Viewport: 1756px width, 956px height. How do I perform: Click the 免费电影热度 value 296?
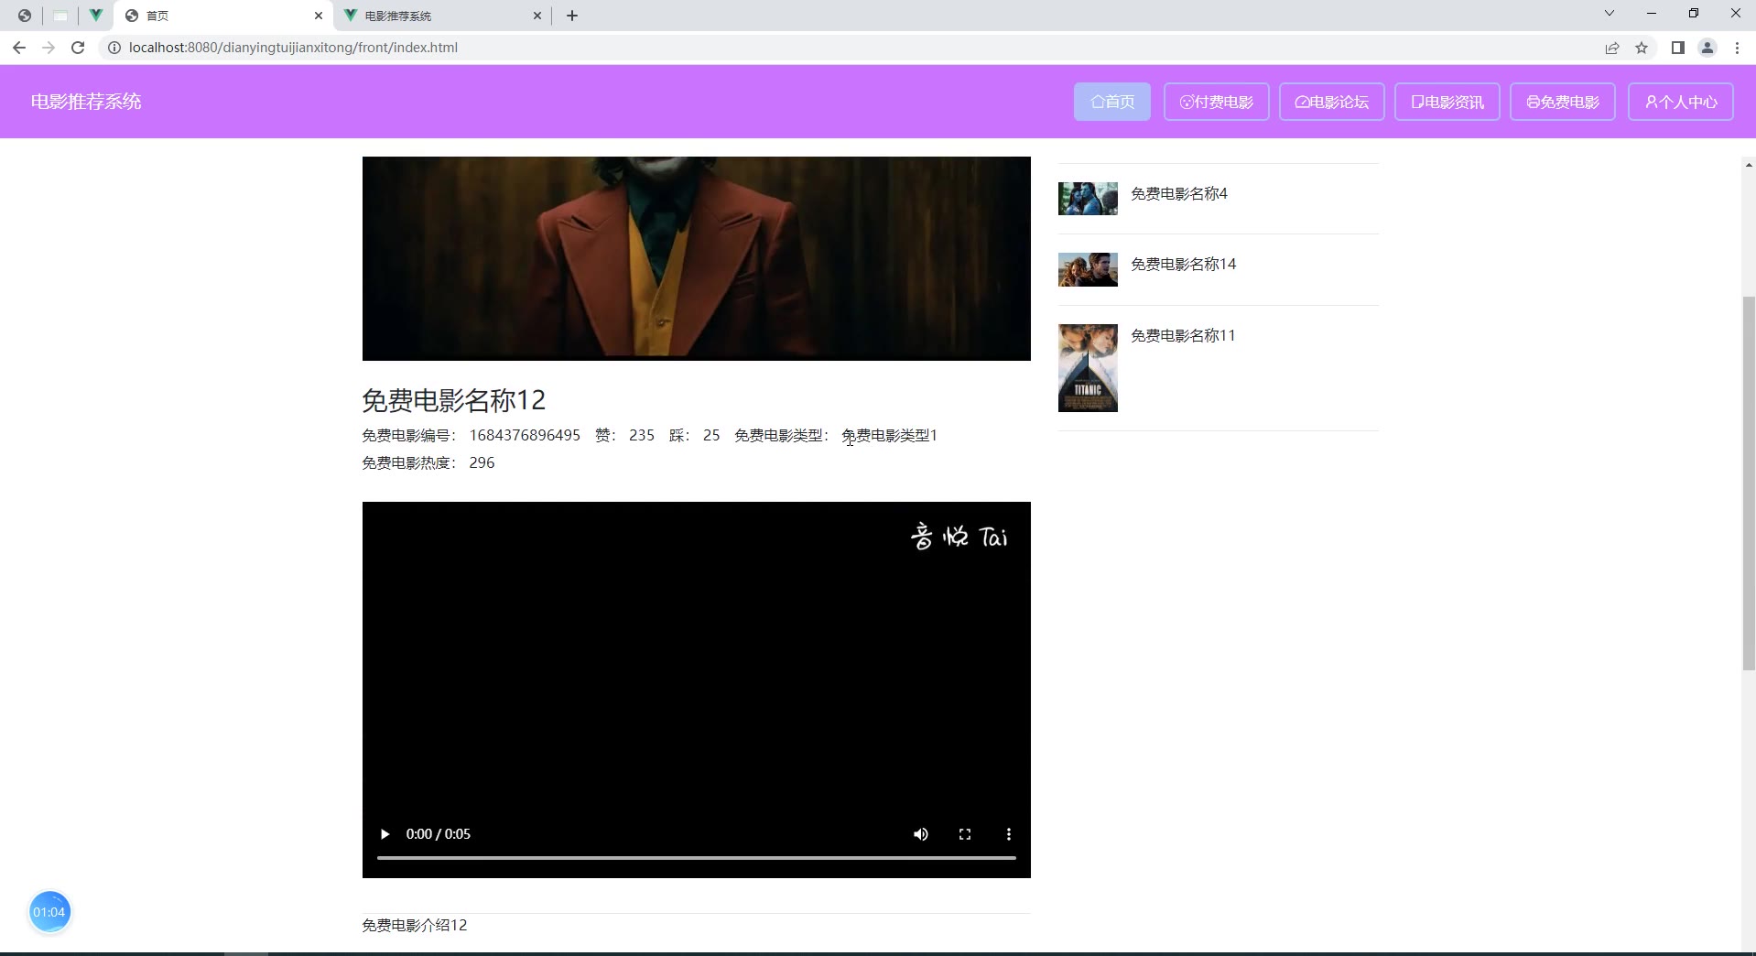tap(482, 462)
